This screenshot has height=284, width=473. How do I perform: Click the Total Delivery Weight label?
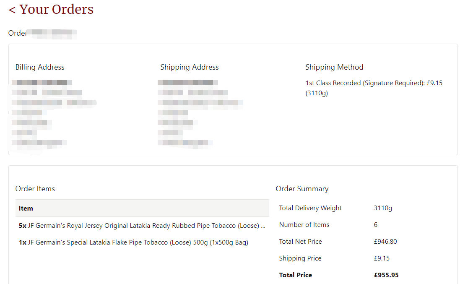pos(310,208)
